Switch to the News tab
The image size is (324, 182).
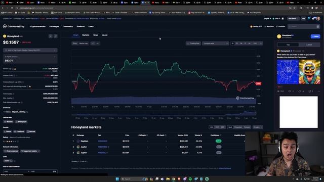[96, 35]
